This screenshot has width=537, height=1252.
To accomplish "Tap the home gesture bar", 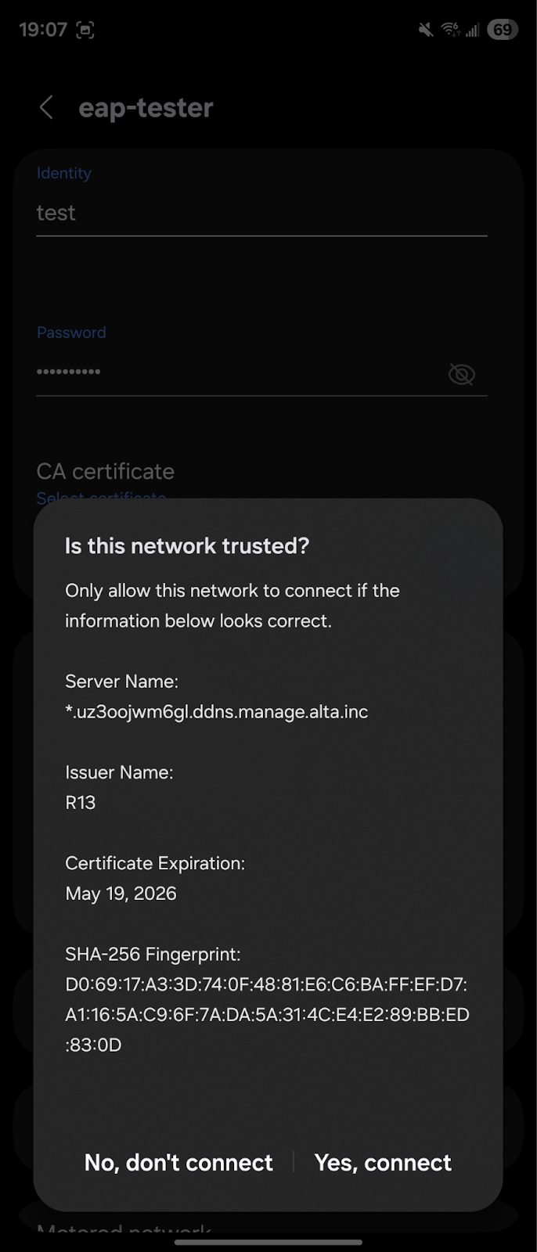I will pyautogui.click(x=268, y=1242).
